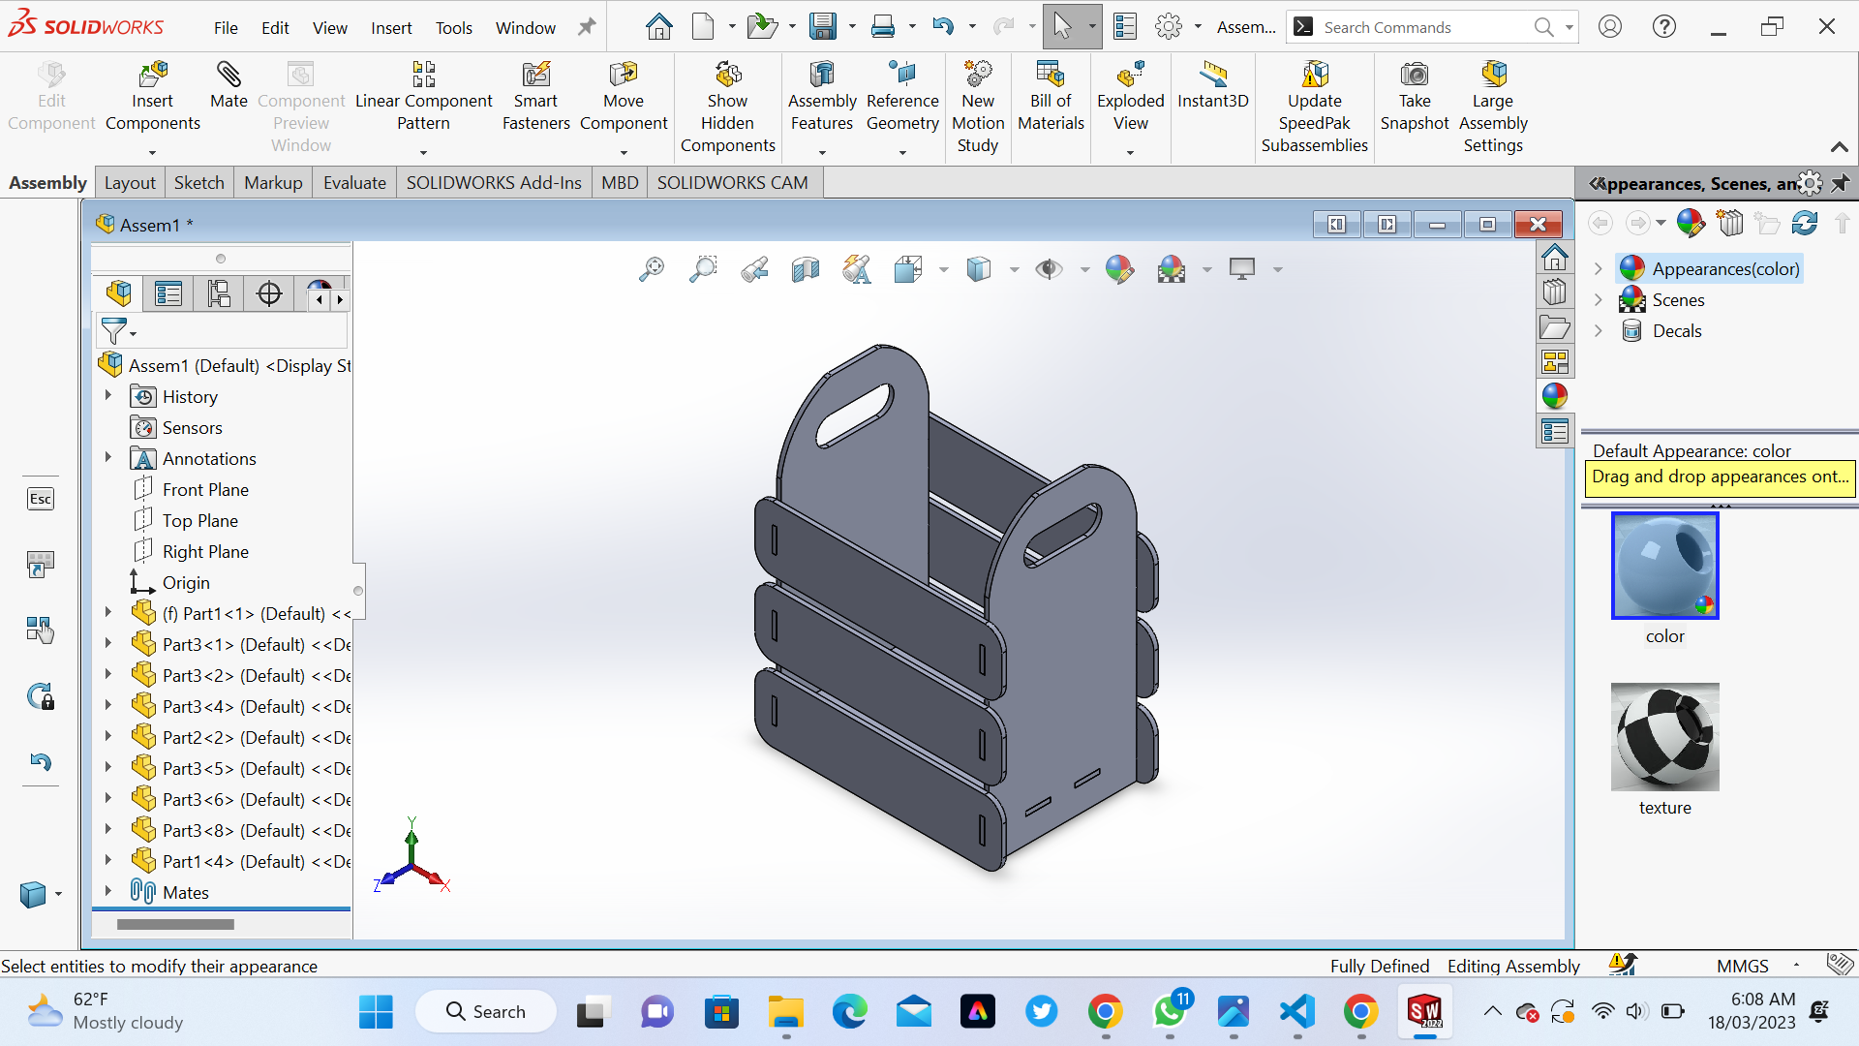
Task: Open Exploded View dropdown arrow
Action: point(1130,152)
